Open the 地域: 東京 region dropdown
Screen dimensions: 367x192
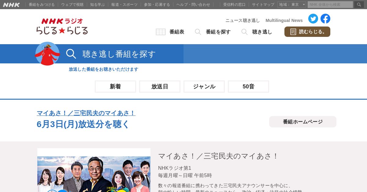292,5
